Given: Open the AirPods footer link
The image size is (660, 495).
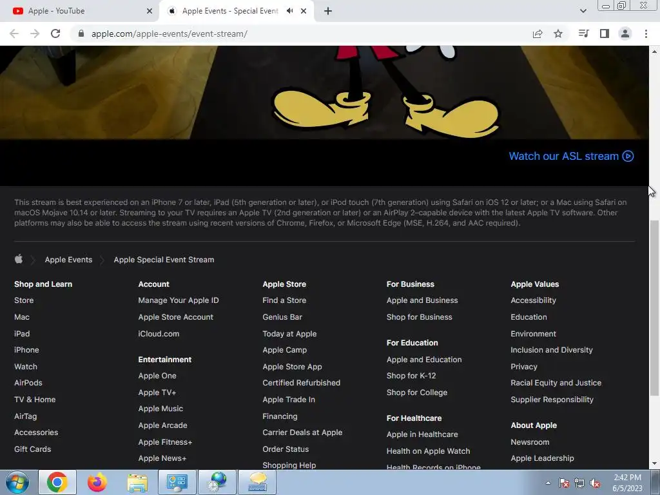Looking at the screenshot, I should (x=28, y=383).
